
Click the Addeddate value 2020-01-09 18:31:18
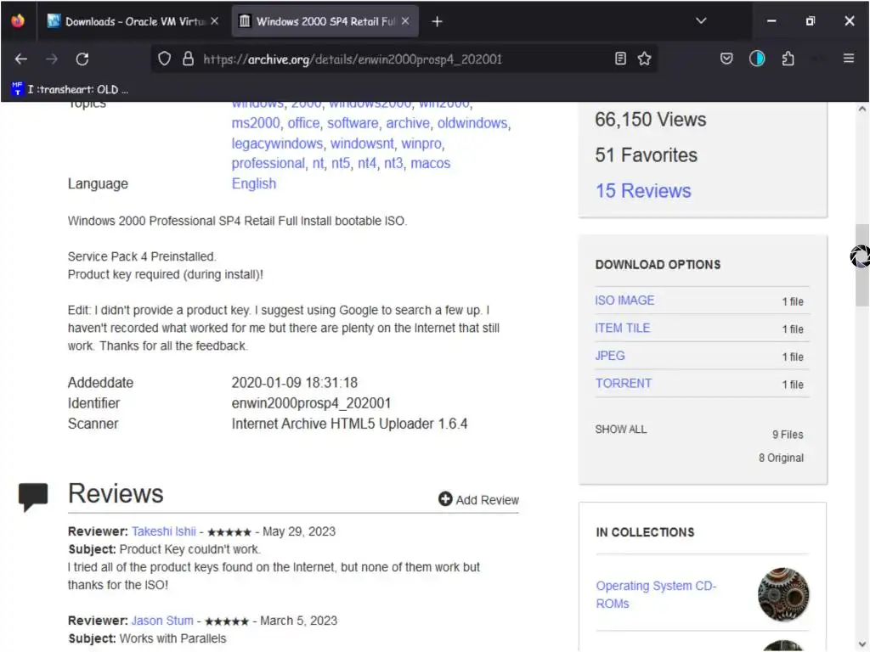(294, 383)
